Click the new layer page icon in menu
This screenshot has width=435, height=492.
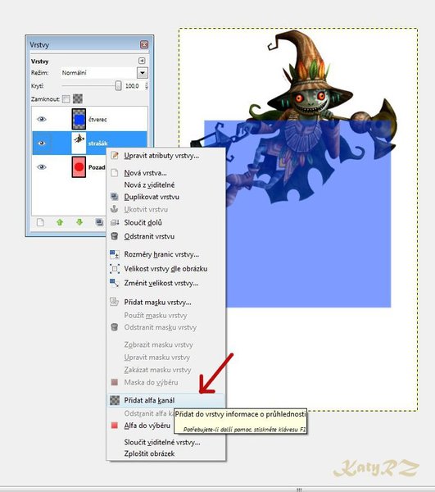click(x=115, y=173)
